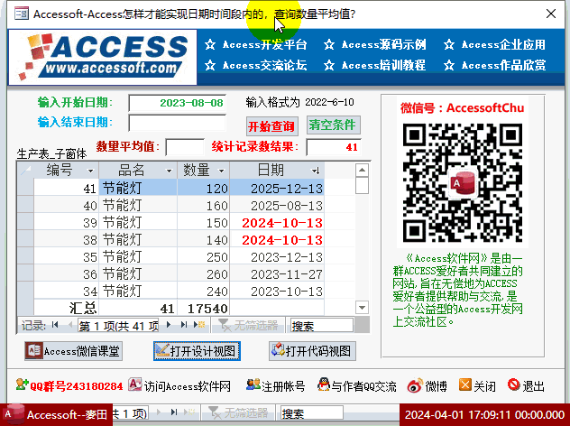This screenshot has width=570, height=426.
Task: Click the subform scrollbar down arrow
Action: (362, 308)
